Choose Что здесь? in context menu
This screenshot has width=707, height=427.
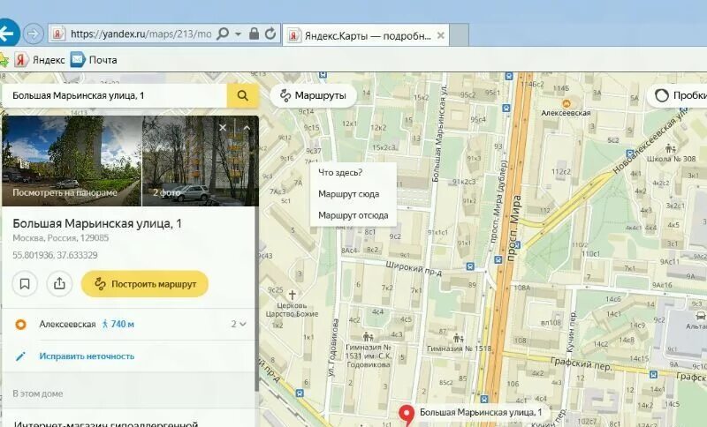point(340,172)
